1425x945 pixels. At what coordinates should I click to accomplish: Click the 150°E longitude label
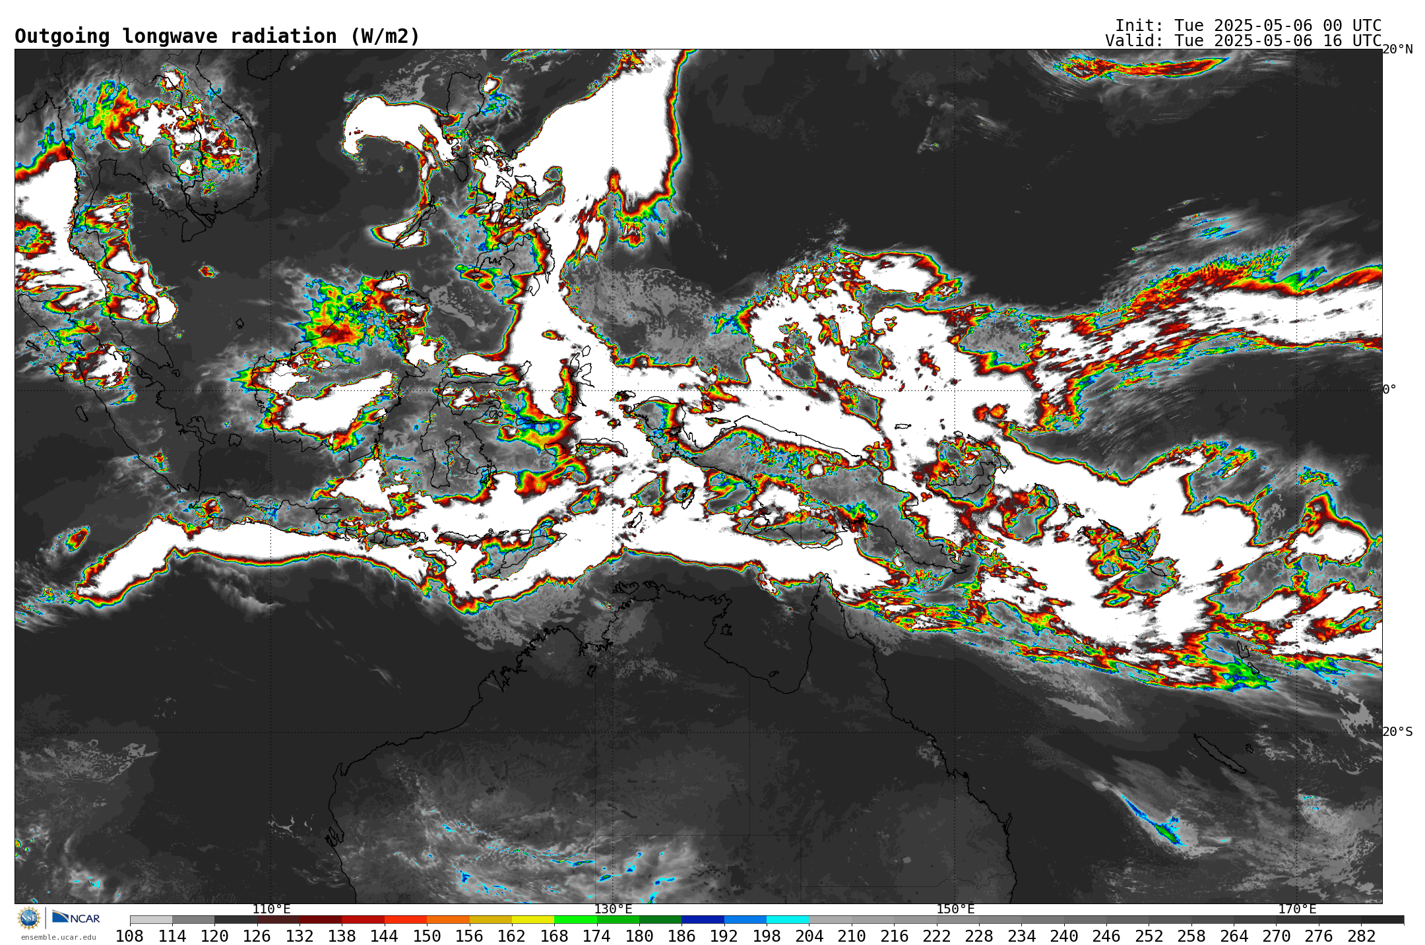tap(955, 909)
